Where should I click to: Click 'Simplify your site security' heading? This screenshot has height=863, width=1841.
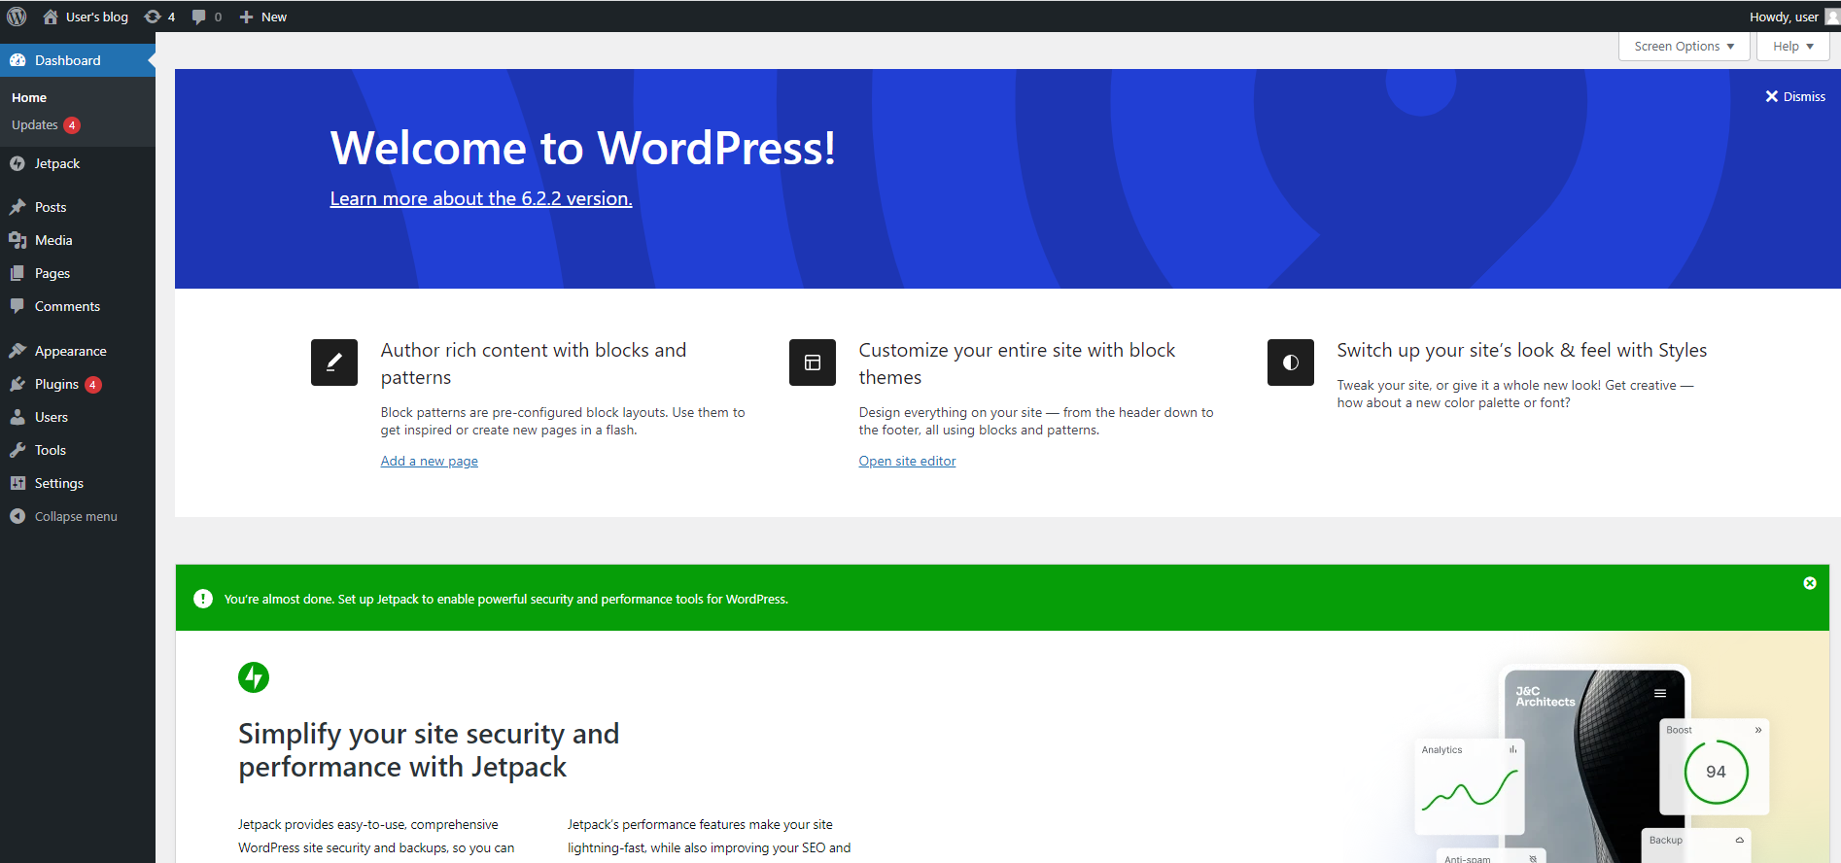(x=429, y=750)
